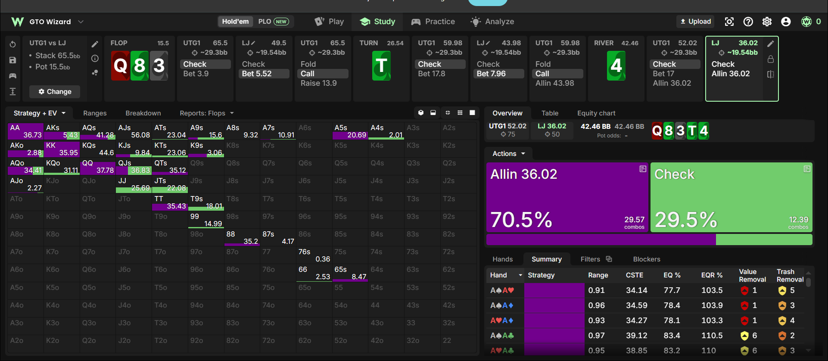Switch game type to Hold'em
This screenshot has width=828, height=361.
click(x=235, y=22)
